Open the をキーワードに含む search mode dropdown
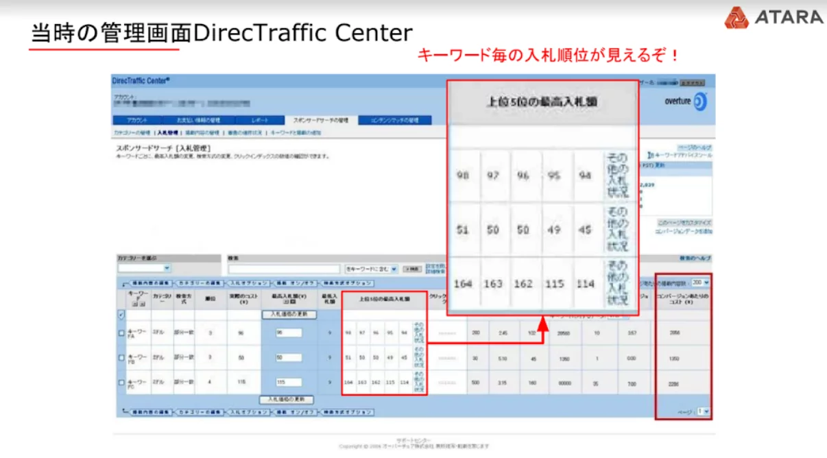Screen dimensions: 827x458 [x=372, y=269]
